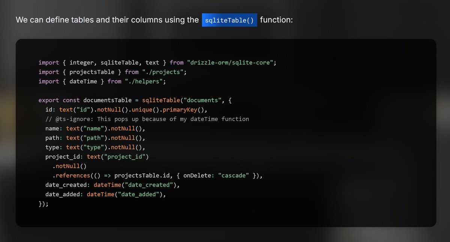Click projectsTable.id in the references line
Image resolution: width=450 pixels, height=242 pixels.
point(142,175)
